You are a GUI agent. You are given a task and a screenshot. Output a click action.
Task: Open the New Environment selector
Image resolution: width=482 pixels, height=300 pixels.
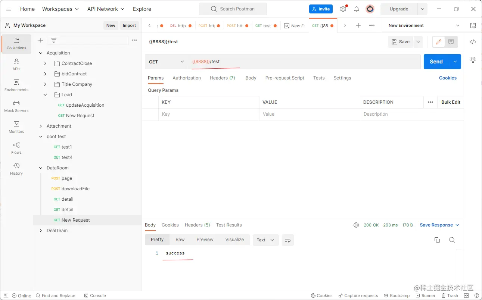coord(424,25)
